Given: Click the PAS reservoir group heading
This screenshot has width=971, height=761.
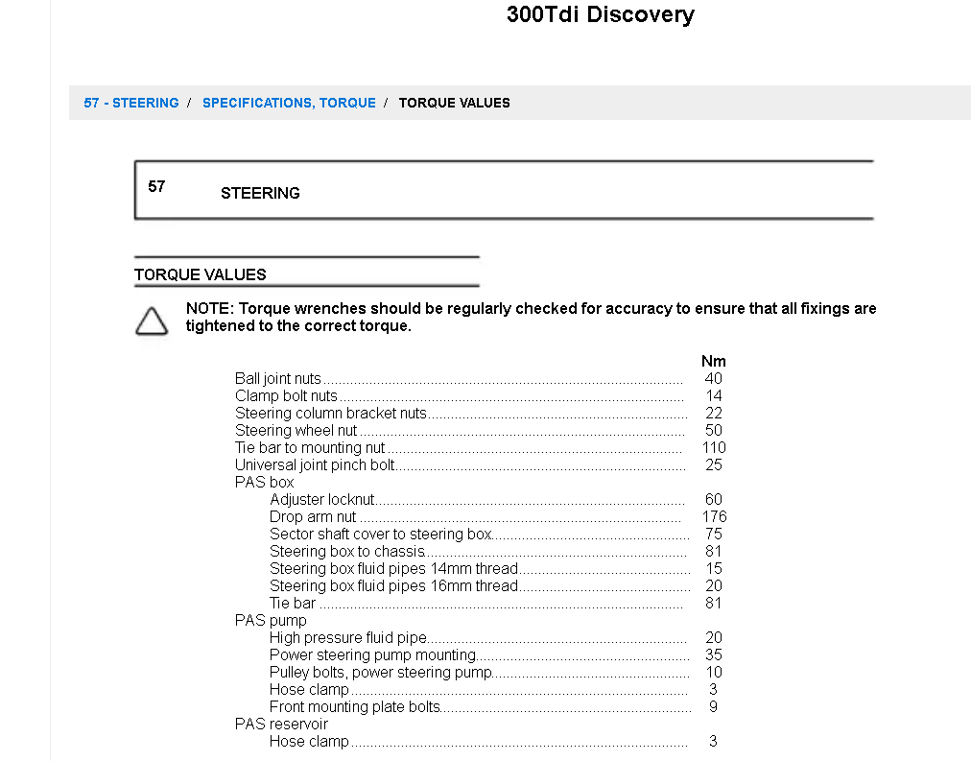Looking at the screenshot, I should [281, 725].
